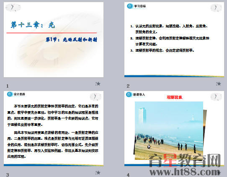227x177 pixels.
Task: Click the animation star icon under slide 3
Action: [x=98, y=172]
